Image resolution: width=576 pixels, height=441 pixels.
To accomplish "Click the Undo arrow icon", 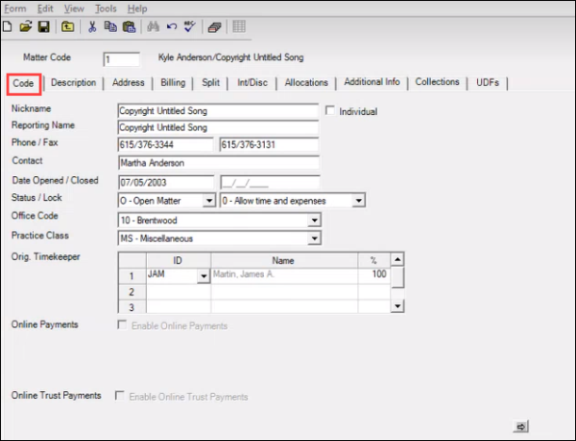I will click(171, 26).
